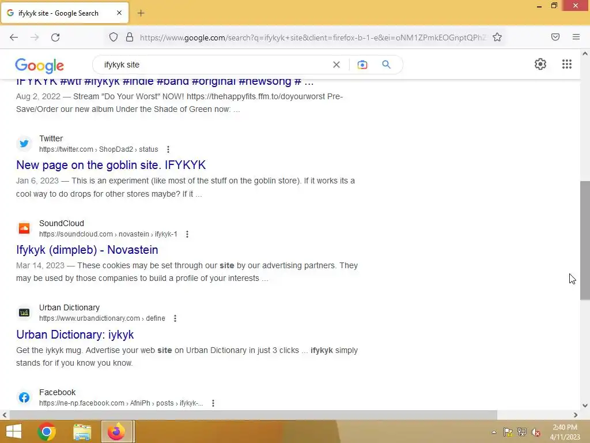Viewport: 590px width, 443px height.
Task: Click SoundCloud favicon
Action: 24,228
